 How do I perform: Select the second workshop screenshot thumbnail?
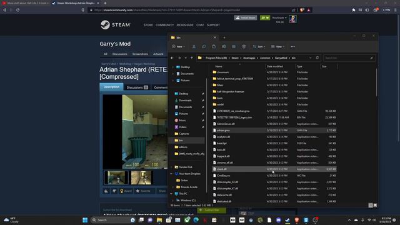[141, 177]
